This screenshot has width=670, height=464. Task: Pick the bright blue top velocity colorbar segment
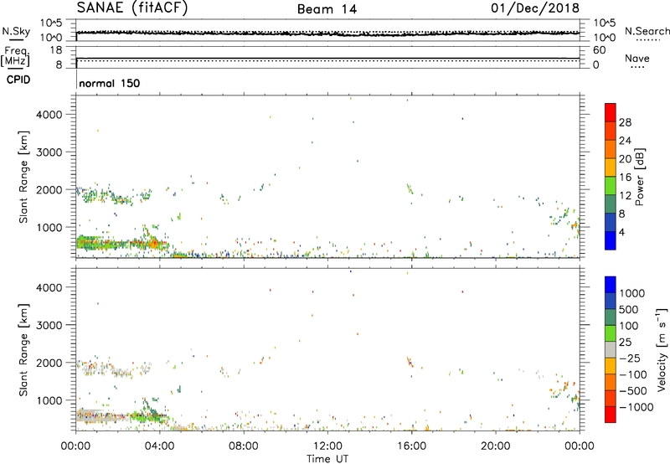tap(611, 285)
